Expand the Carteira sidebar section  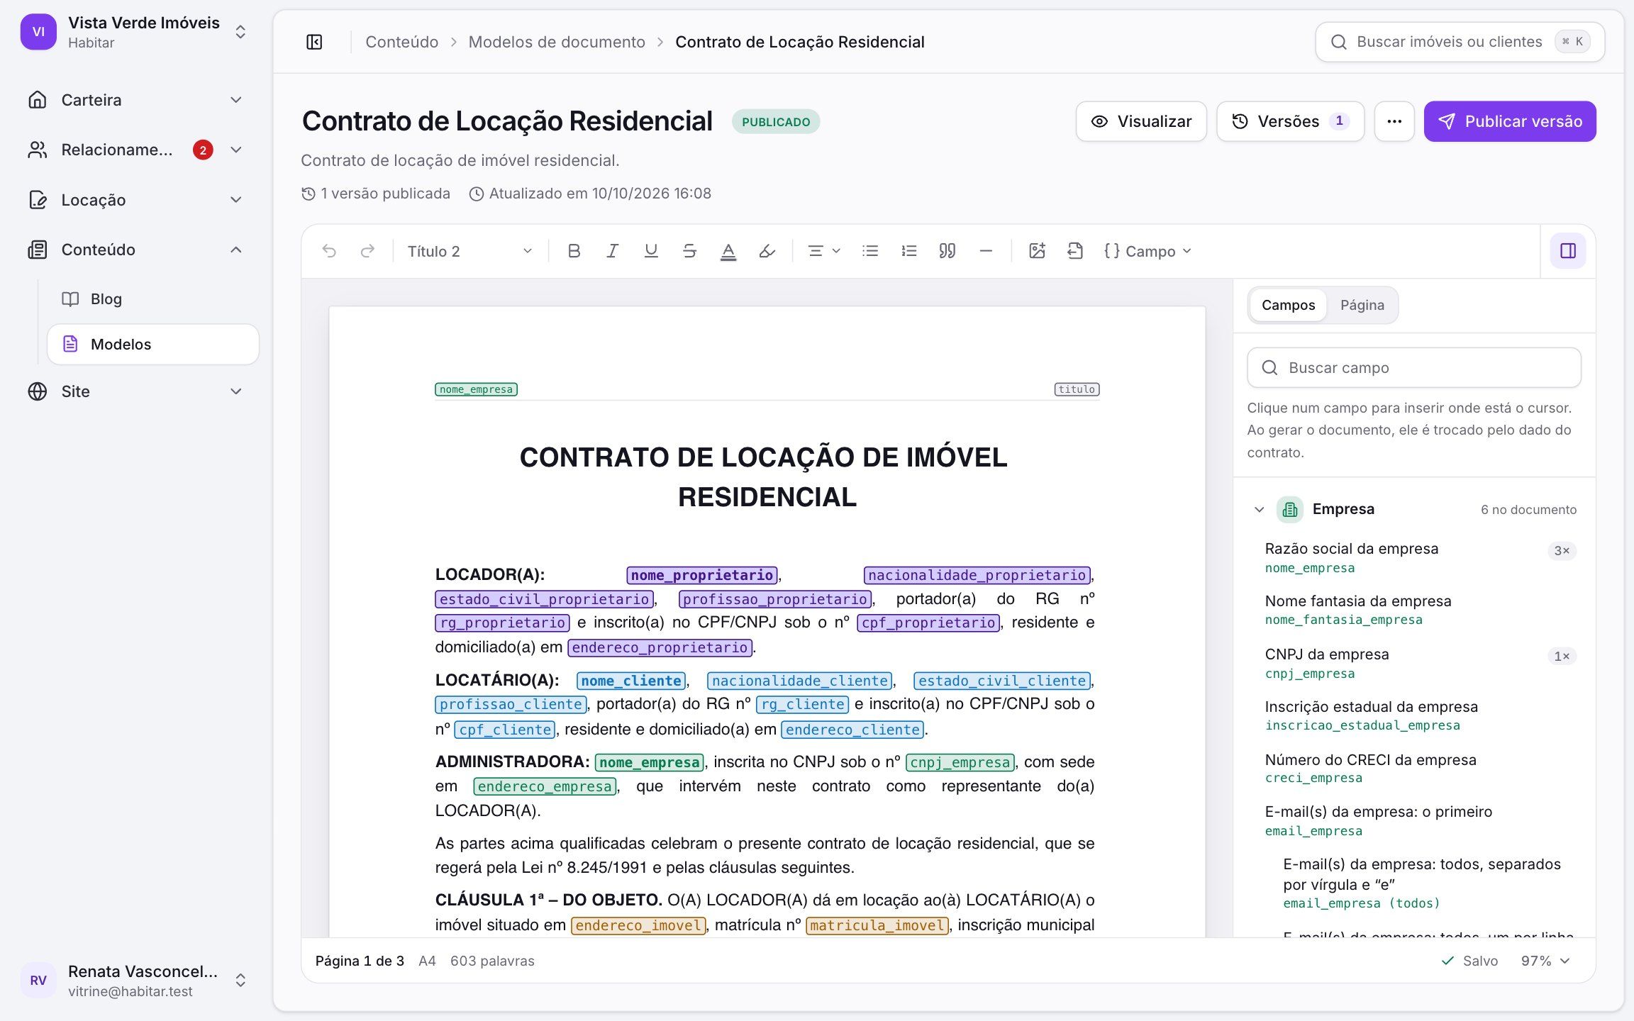coord(136,100)
